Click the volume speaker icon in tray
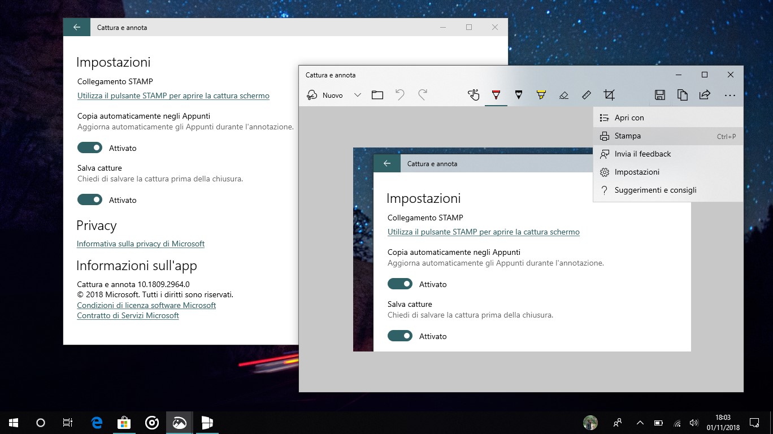 point(694,422)
